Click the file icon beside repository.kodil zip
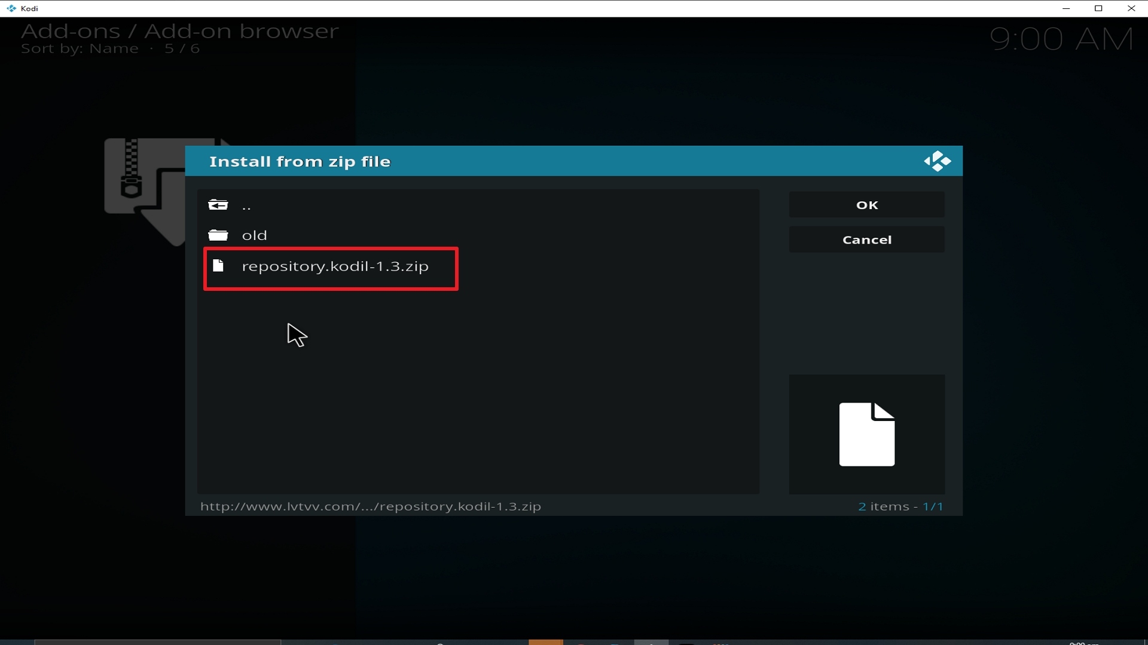This screenshot has height=645, width=1148. click(218, 266)
